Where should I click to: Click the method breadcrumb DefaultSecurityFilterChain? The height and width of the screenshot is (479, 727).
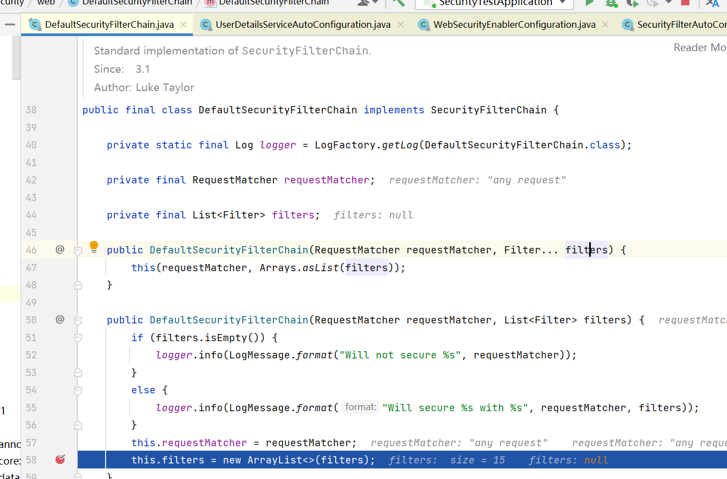coord(273,2)
